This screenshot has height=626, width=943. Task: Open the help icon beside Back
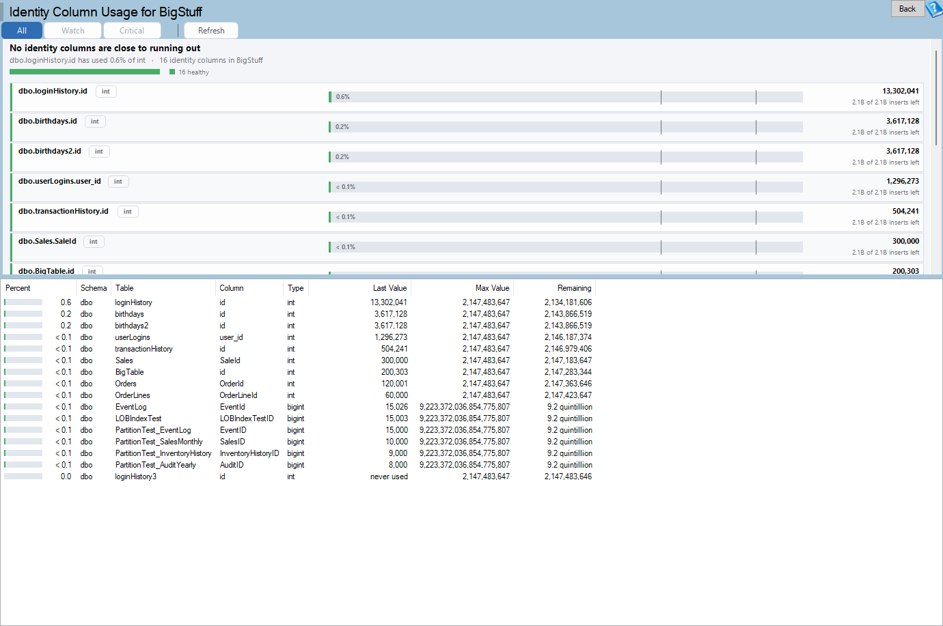tap(934, 10)
